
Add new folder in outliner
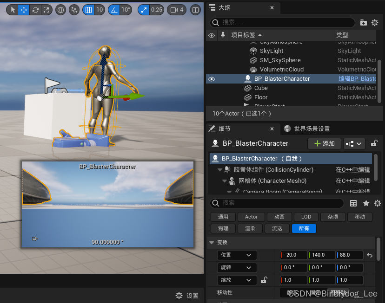[364, 23]
